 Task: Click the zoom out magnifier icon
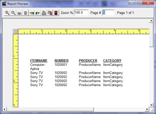(x=13, y=13)
